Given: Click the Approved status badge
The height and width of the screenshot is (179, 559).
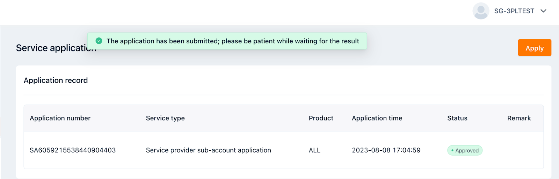Looking at the screenshot, I should [x=465, y=150].
